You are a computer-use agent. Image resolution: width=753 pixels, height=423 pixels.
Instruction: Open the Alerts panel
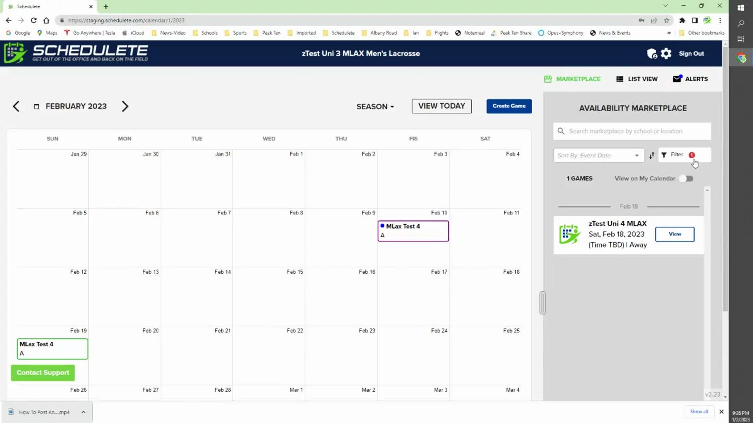pyautogui.click(x=690, y=79)
